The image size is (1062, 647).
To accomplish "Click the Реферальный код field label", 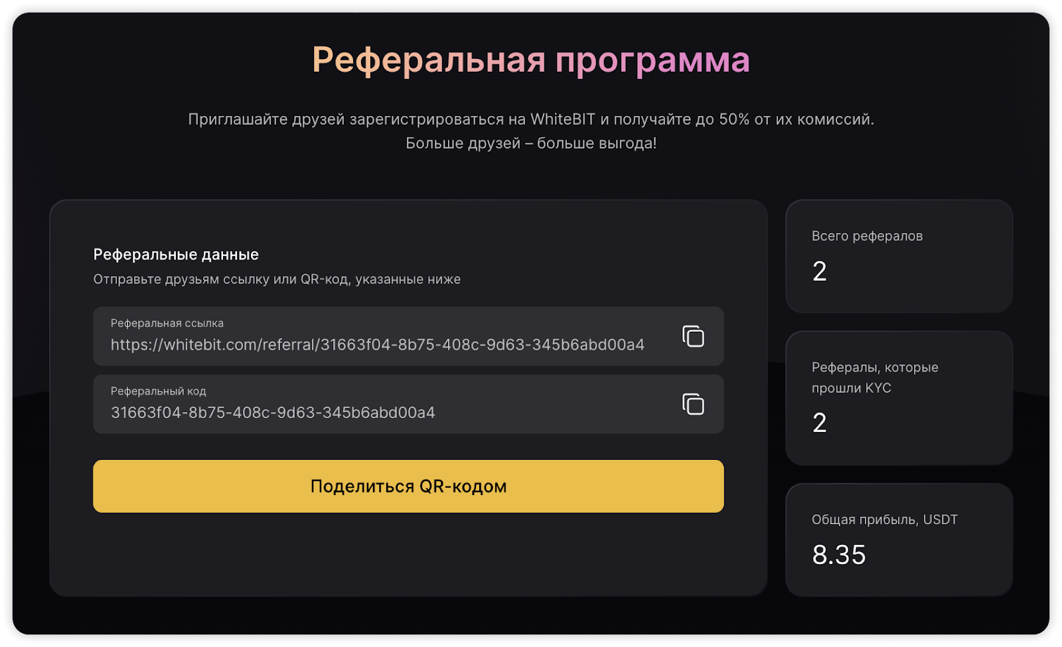I will [x=158, y=392].
